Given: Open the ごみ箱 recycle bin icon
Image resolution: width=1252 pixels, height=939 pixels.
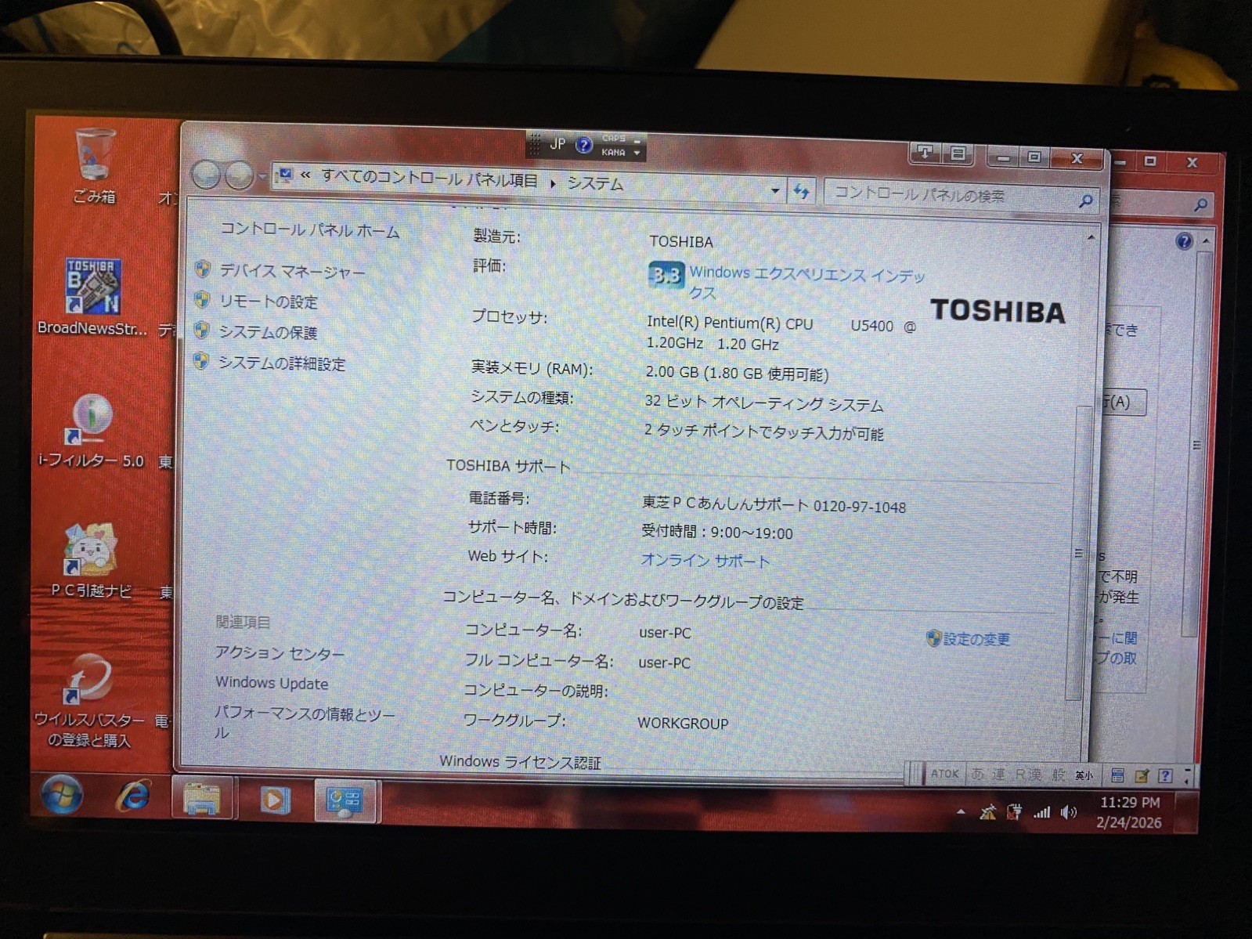Looking at the screenshot, I should pyautogui.click(x=95, y=164).
